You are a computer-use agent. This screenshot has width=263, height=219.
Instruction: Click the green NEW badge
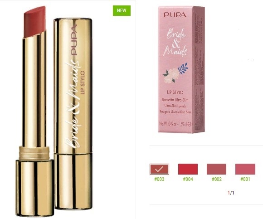(122, 10)
